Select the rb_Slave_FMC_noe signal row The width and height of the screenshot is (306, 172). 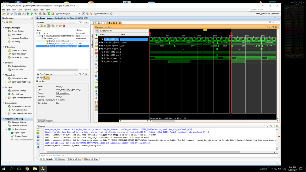pos(111,52)
